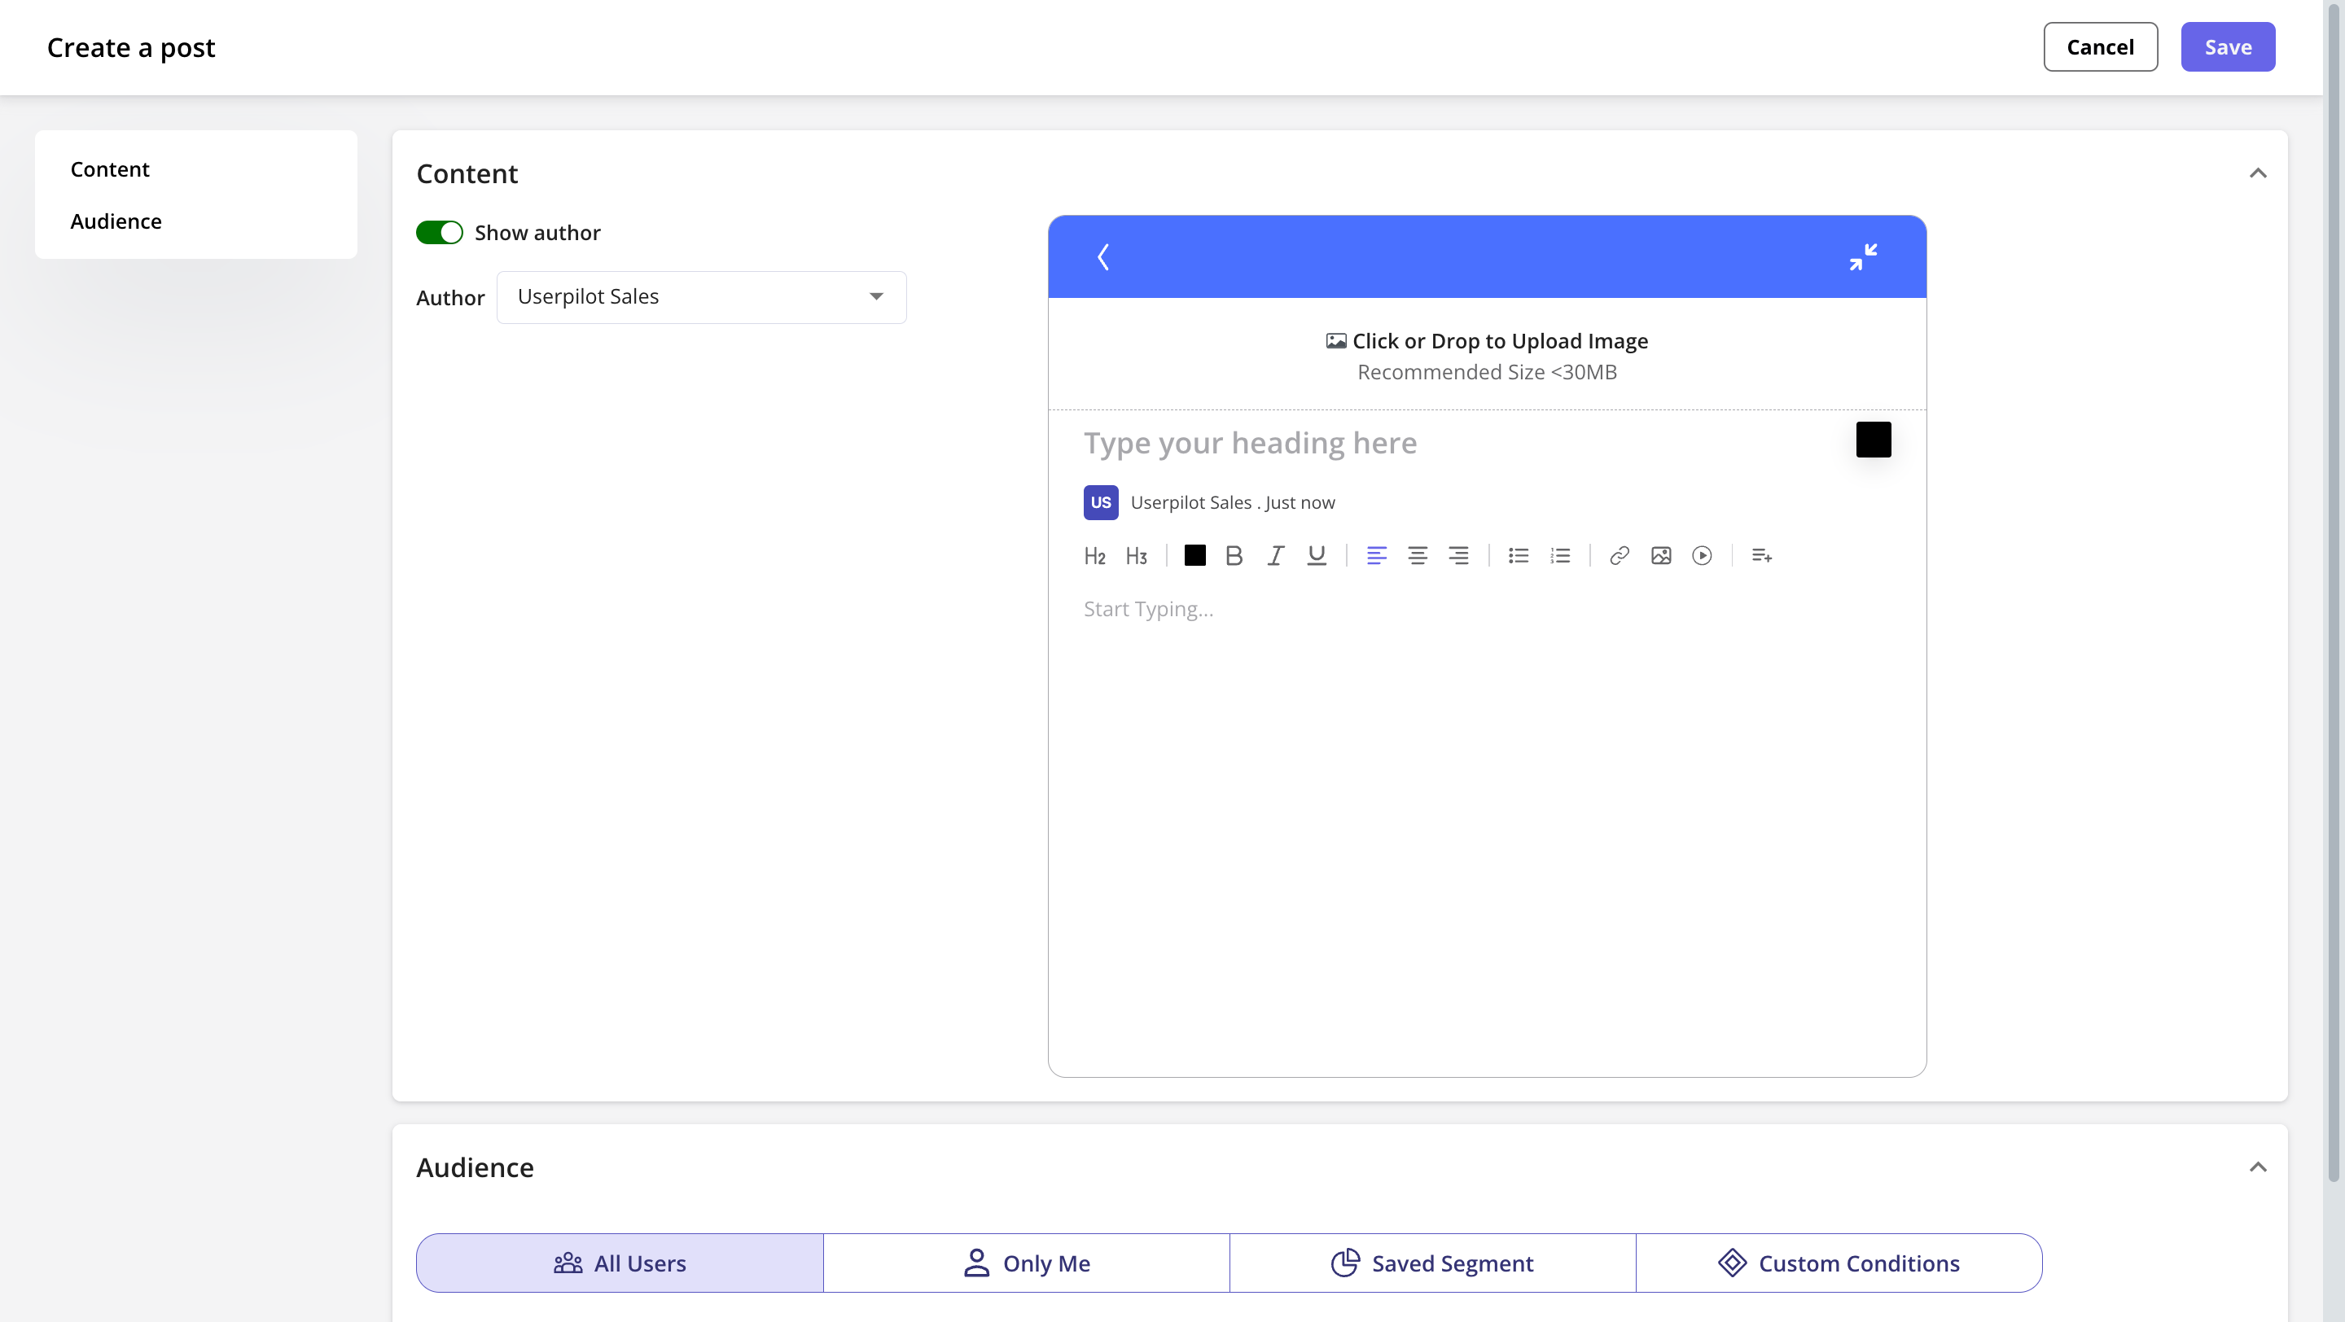The width and height of the screenshot is (2345, 1322).
Task: Collapse the preview window
Action: coord(1862,256)
